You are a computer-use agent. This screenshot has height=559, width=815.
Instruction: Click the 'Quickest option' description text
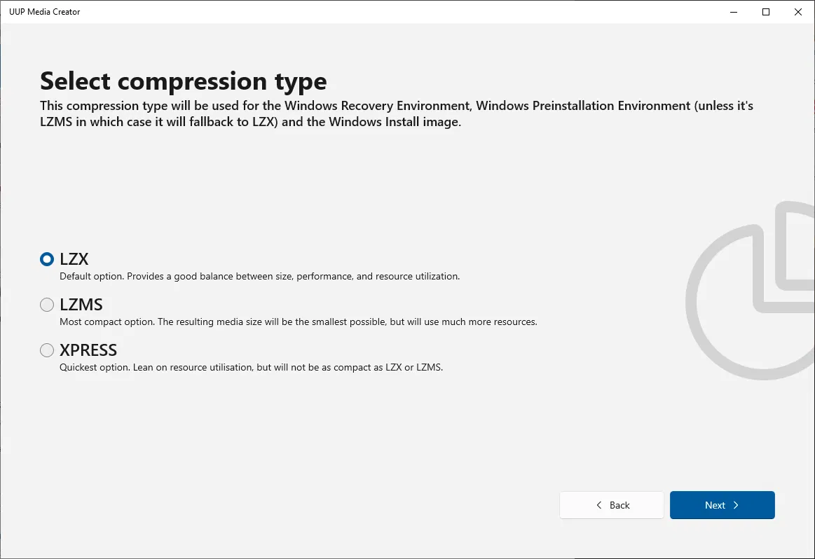point(251,367)
